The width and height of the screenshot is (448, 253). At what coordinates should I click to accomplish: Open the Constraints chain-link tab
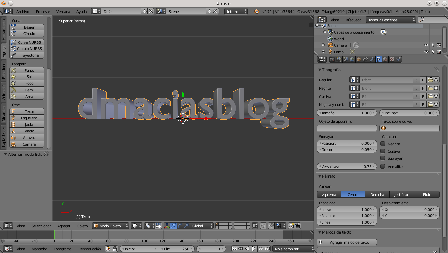[x=365, y=59]
